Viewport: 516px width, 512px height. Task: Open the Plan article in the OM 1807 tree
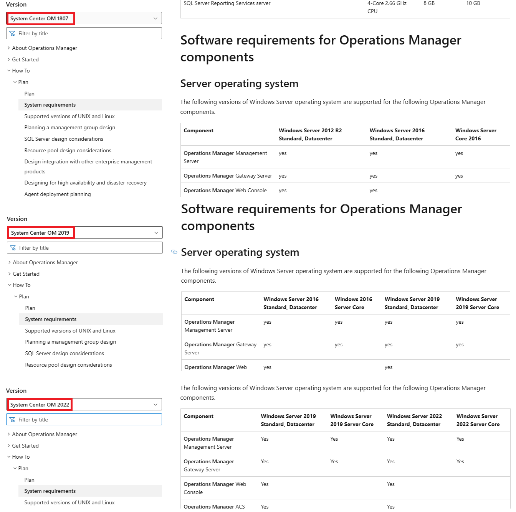pyautogui.click(x=29, y=94)
